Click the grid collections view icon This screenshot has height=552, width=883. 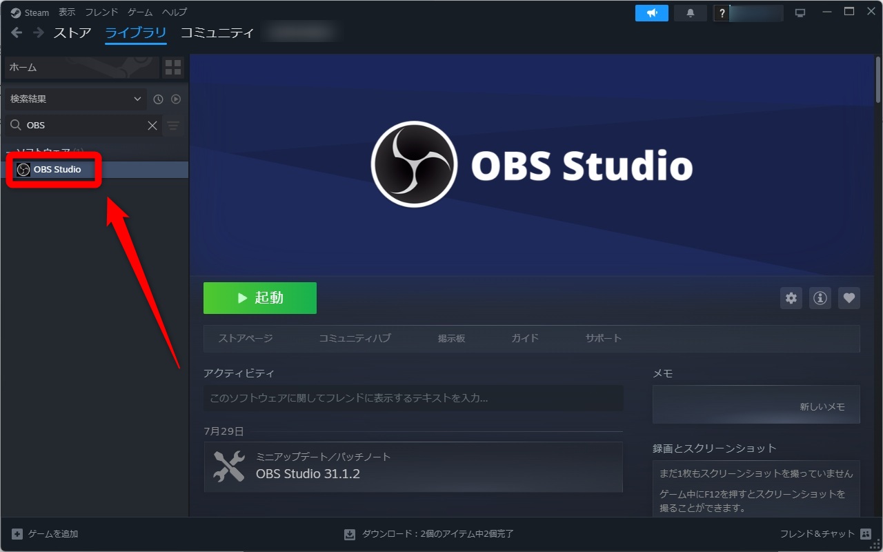(173, 68)
